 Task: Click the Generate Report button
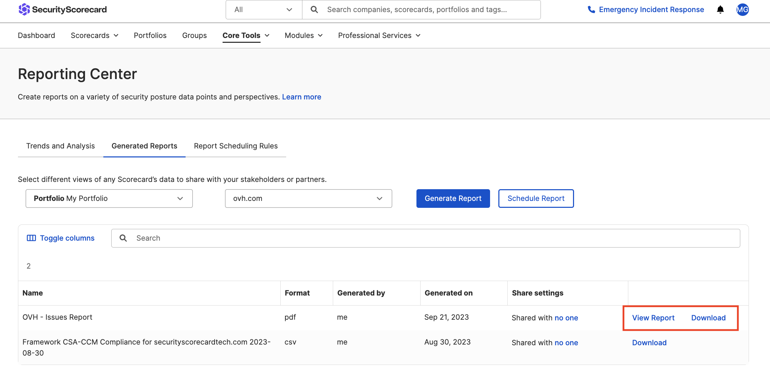click(453, 198)
